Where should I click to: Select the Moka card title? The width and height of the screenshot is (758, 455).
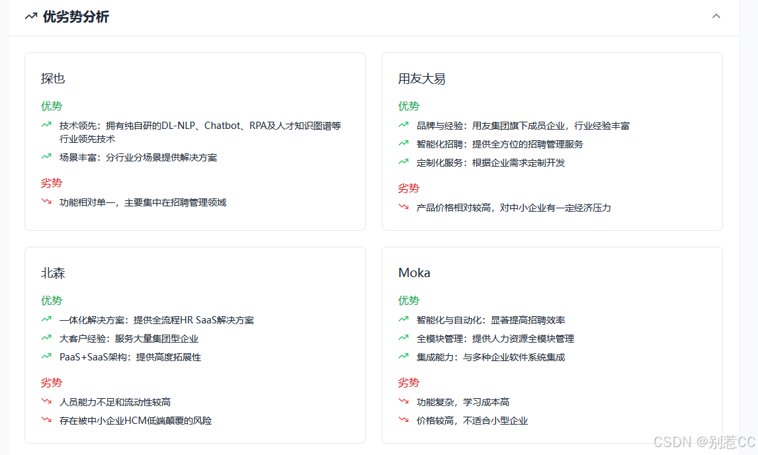click(x=414, y=272)
